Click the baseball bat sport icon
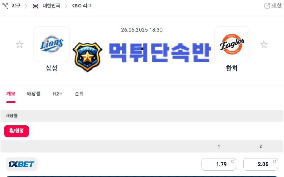 (x=5, y=6)
